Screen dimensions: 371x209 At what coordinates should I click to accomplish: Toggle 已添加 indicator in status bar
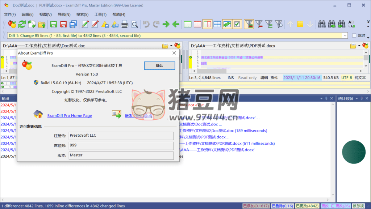click(x=256, y=206)
